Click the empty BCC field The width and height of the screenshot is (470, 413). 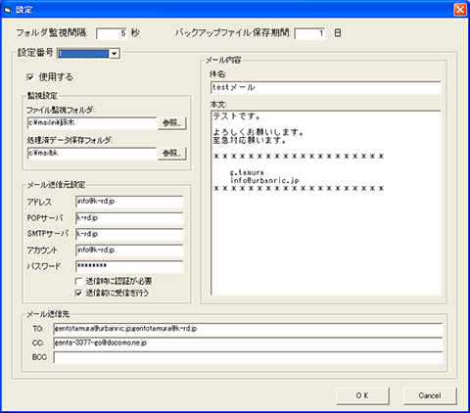click(x=248, y=357)
